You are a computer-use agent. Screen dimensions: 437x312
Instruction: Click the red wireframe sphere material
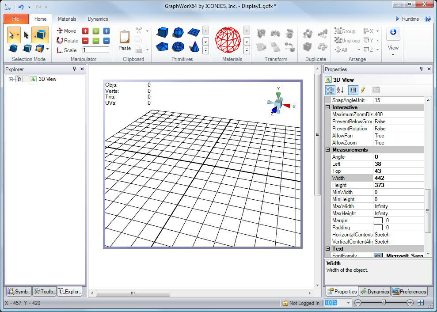[x=228, y=39]
